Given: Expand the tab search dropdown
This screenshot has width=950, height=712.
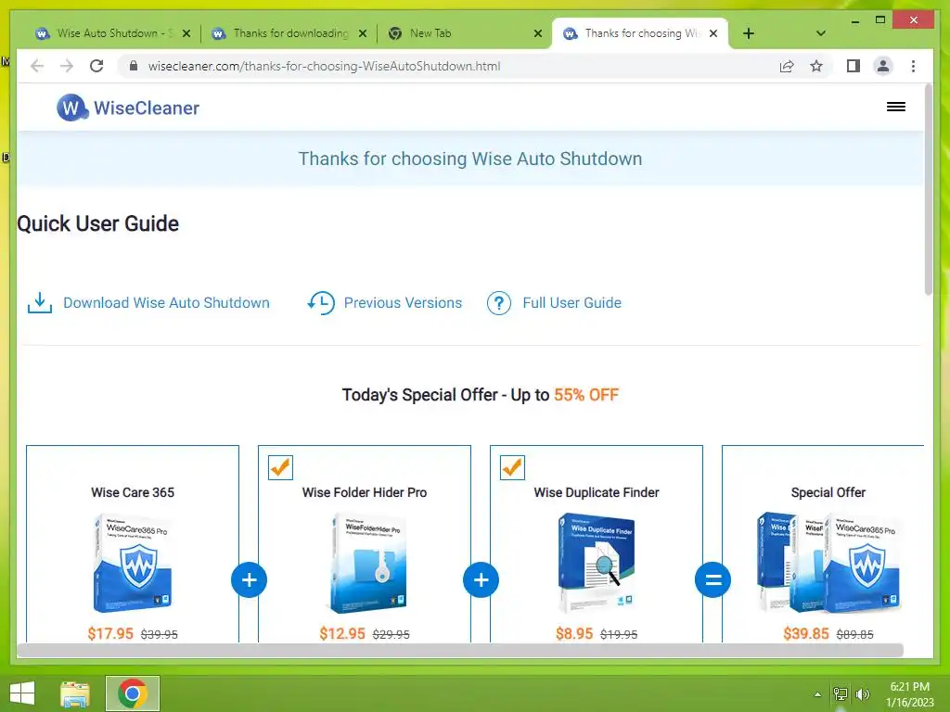Looking at the screenshot, I should [821, 33].
